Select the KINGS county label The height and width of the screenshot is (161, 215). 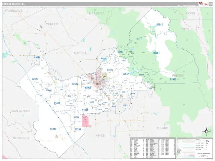point(100,136)
